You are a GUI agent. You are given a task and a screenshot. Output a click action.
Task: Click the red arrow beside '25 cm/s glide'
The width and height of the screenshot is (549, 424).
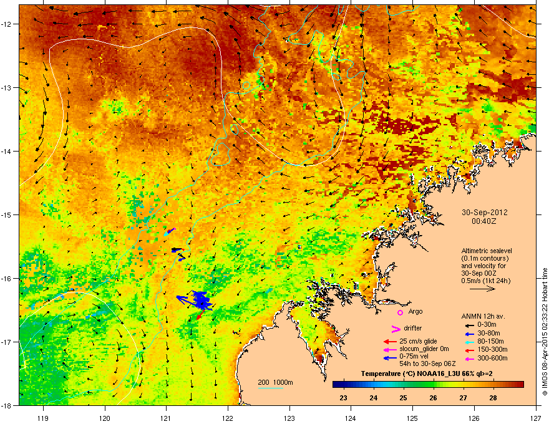[390, 342]
